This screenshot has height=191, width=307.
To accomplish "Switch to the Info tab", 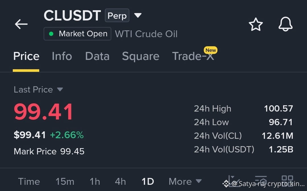I will pyautogui.click(x=62, y=56).
